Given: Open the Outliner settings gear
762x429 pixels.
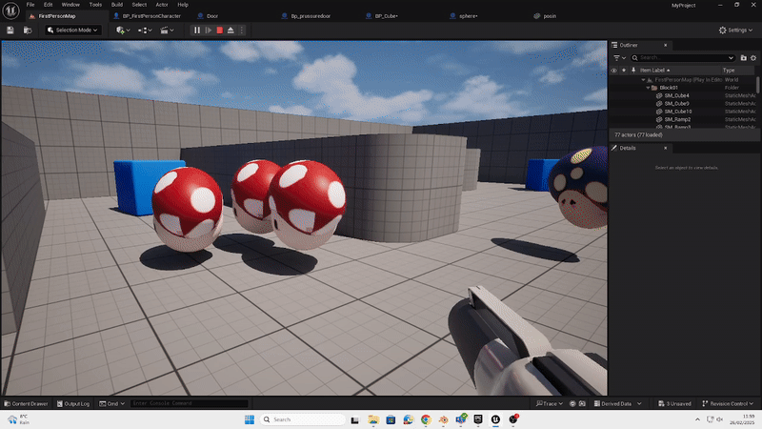Looking at the screenshot, I should coord(753,58).
